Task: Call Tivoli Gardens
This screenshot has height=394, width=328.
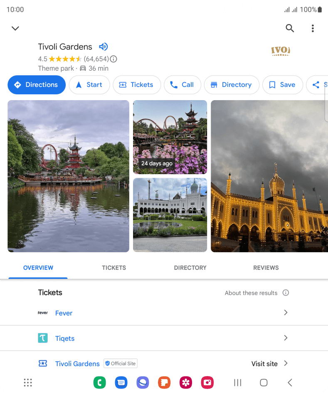Action: click(x=182, y=85)
